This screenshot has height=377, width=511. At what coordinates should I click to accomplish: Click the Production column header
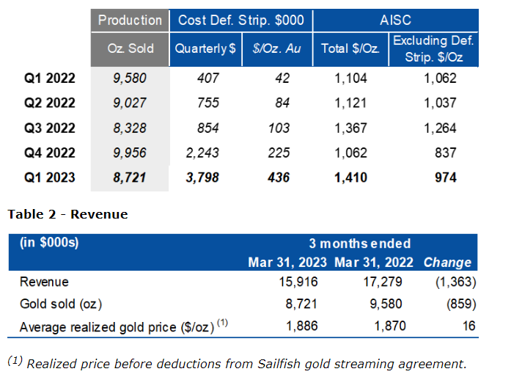point(130,20)
